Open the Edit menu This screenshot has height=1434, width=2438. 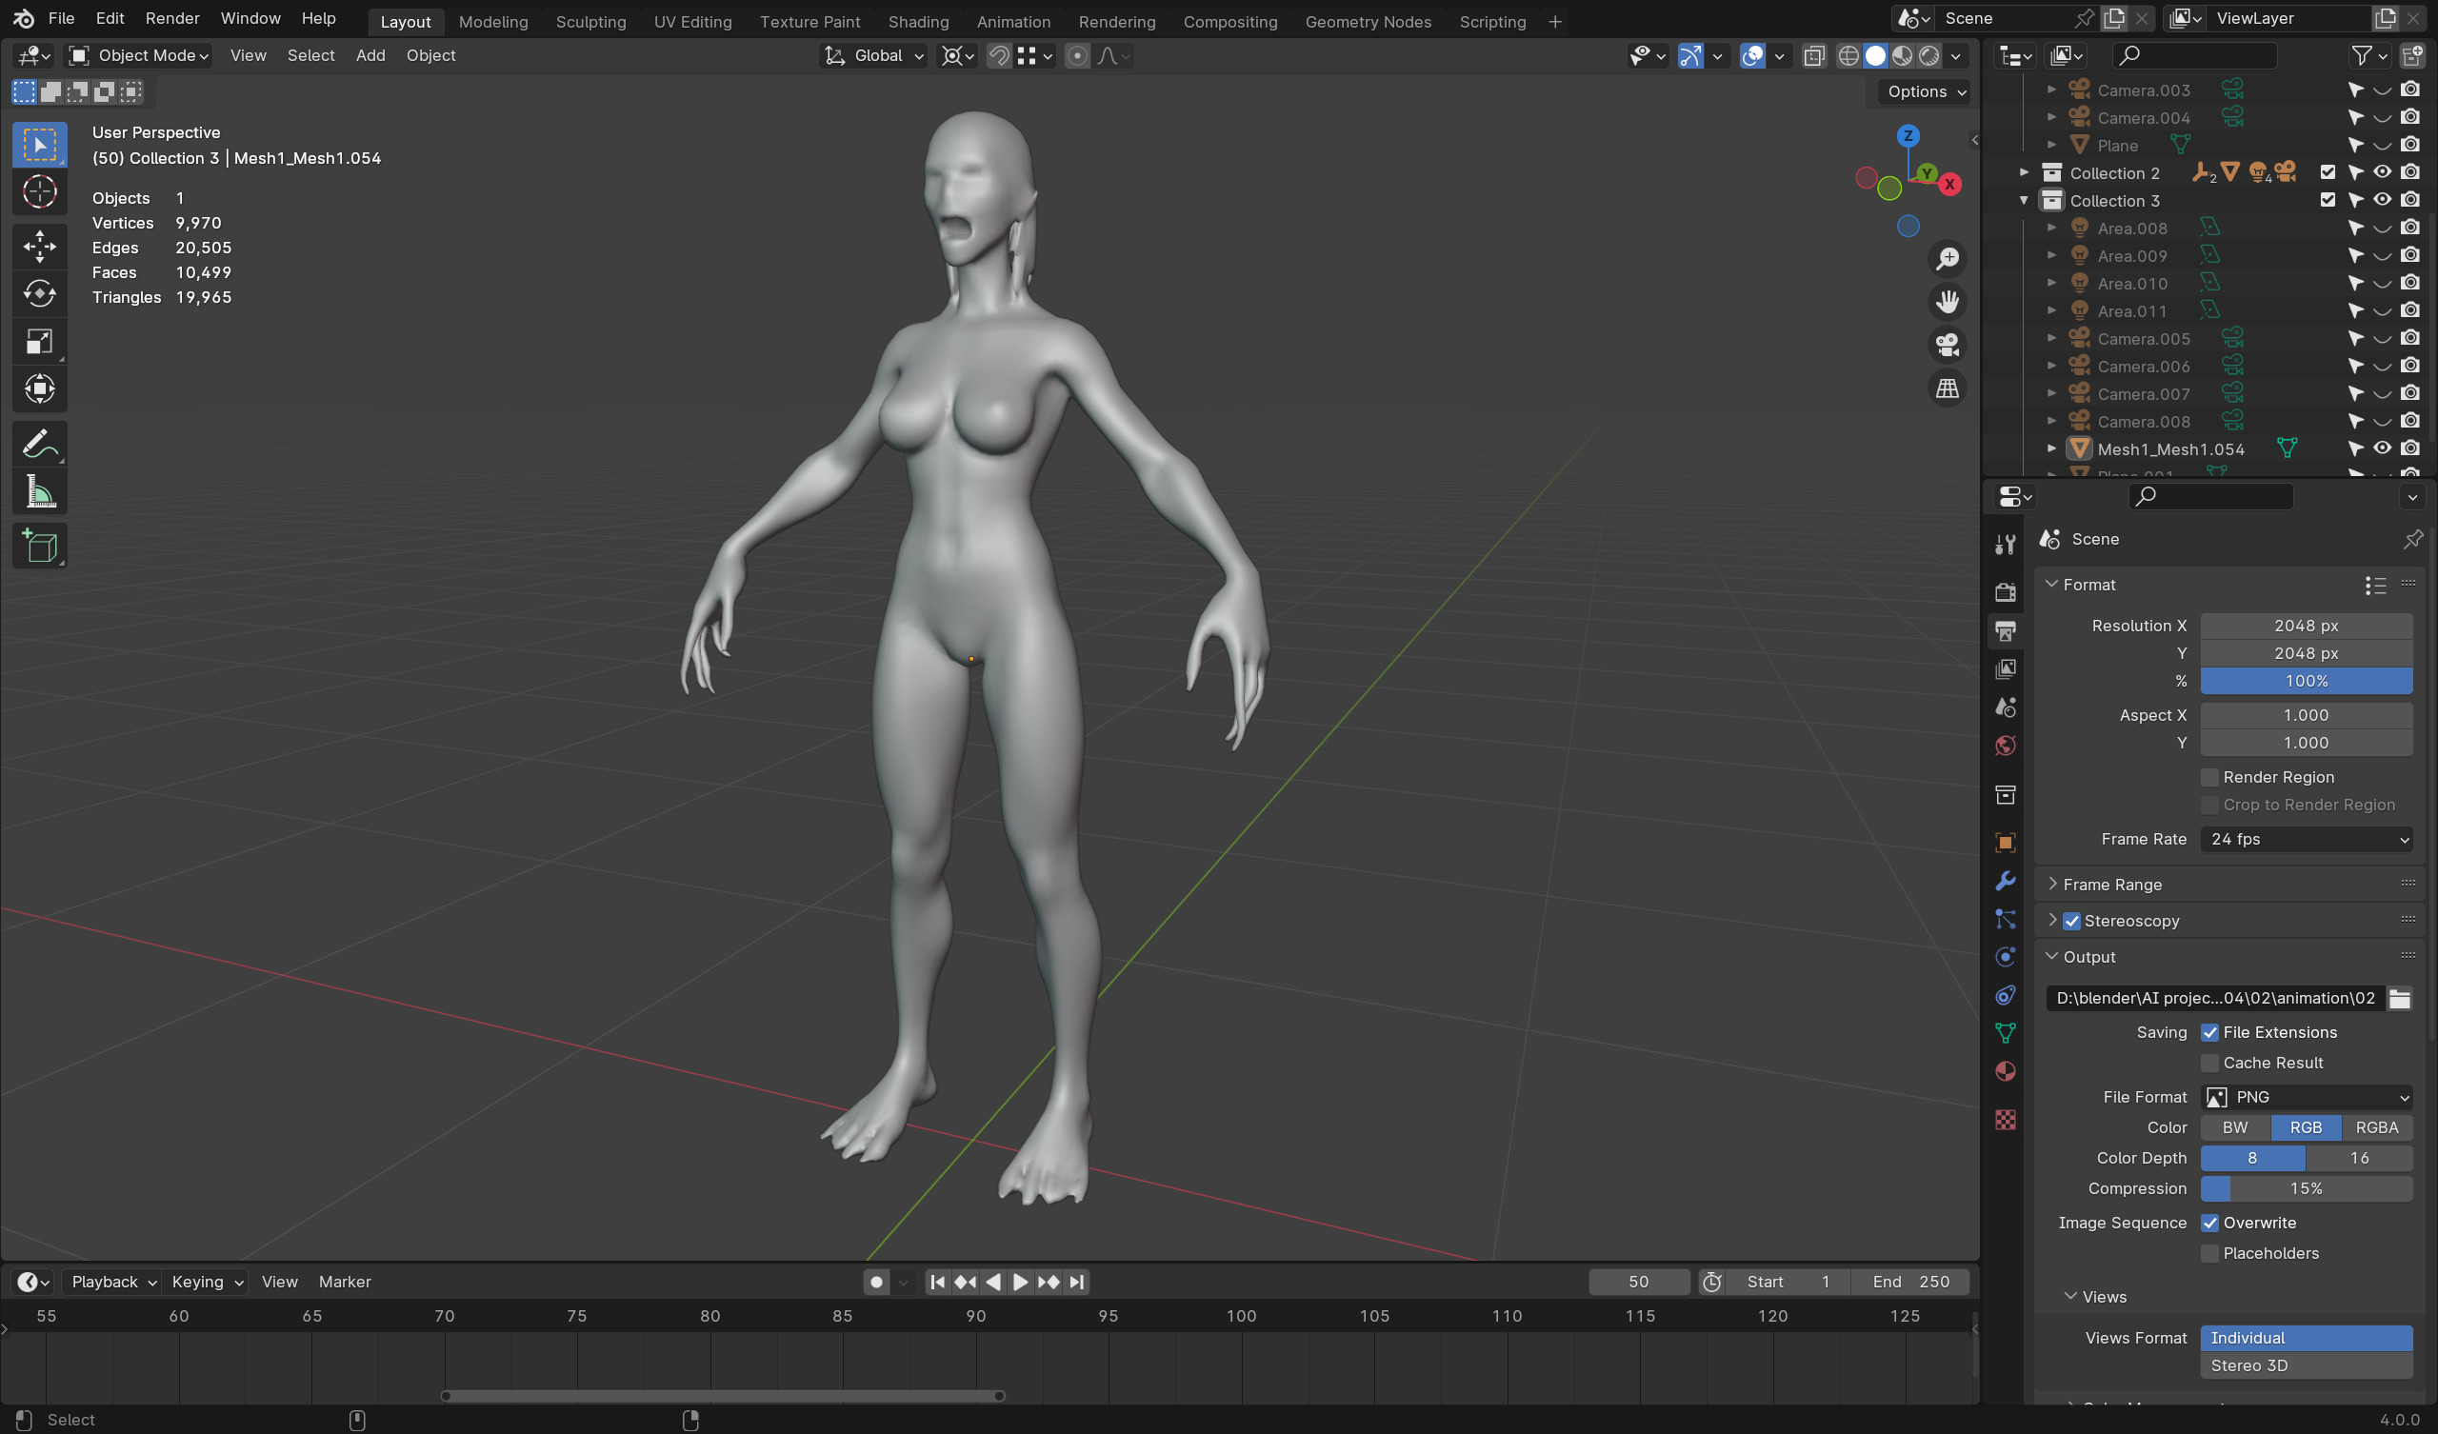pyautogui.click(x=110, y=18)
